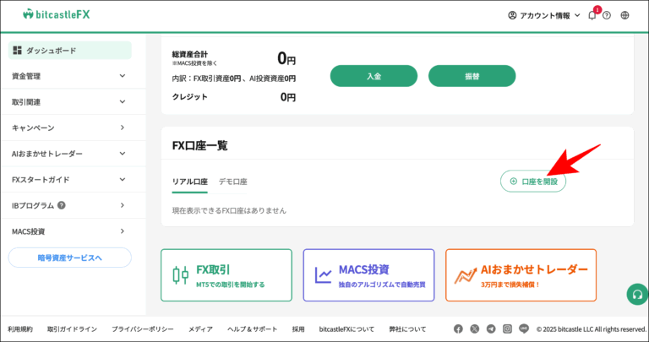The width and height of the screenshot is (649, 342).
Task: Open the MACS投資 card
Action: coord(368,275)
